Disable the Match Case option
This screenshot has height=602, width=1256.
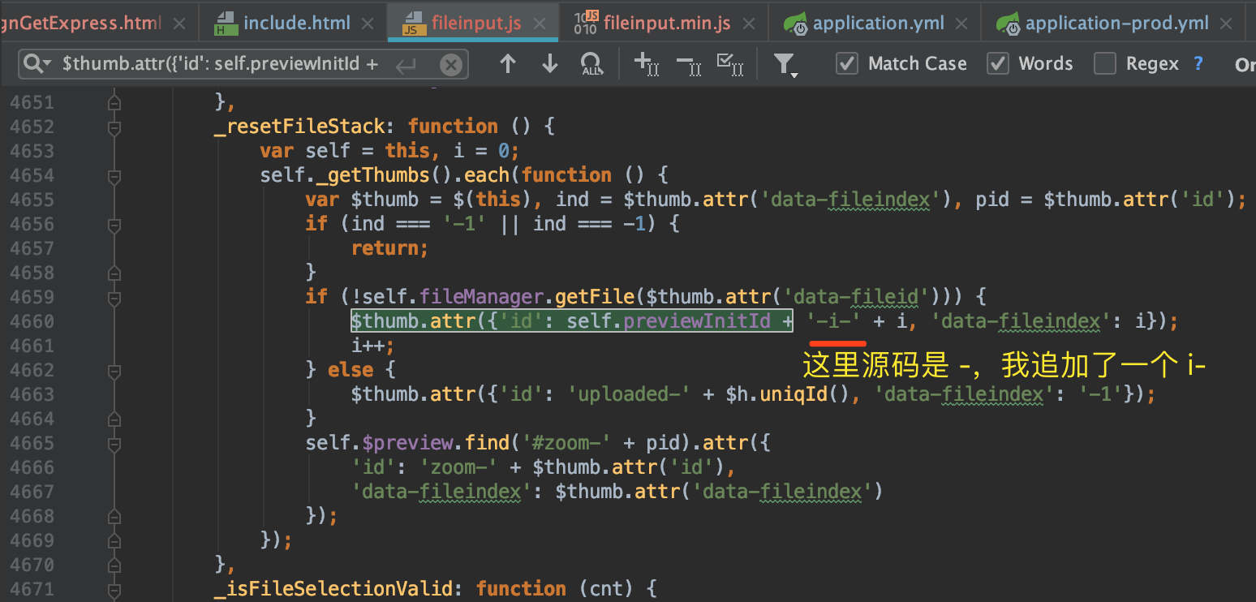coord(847,63)
